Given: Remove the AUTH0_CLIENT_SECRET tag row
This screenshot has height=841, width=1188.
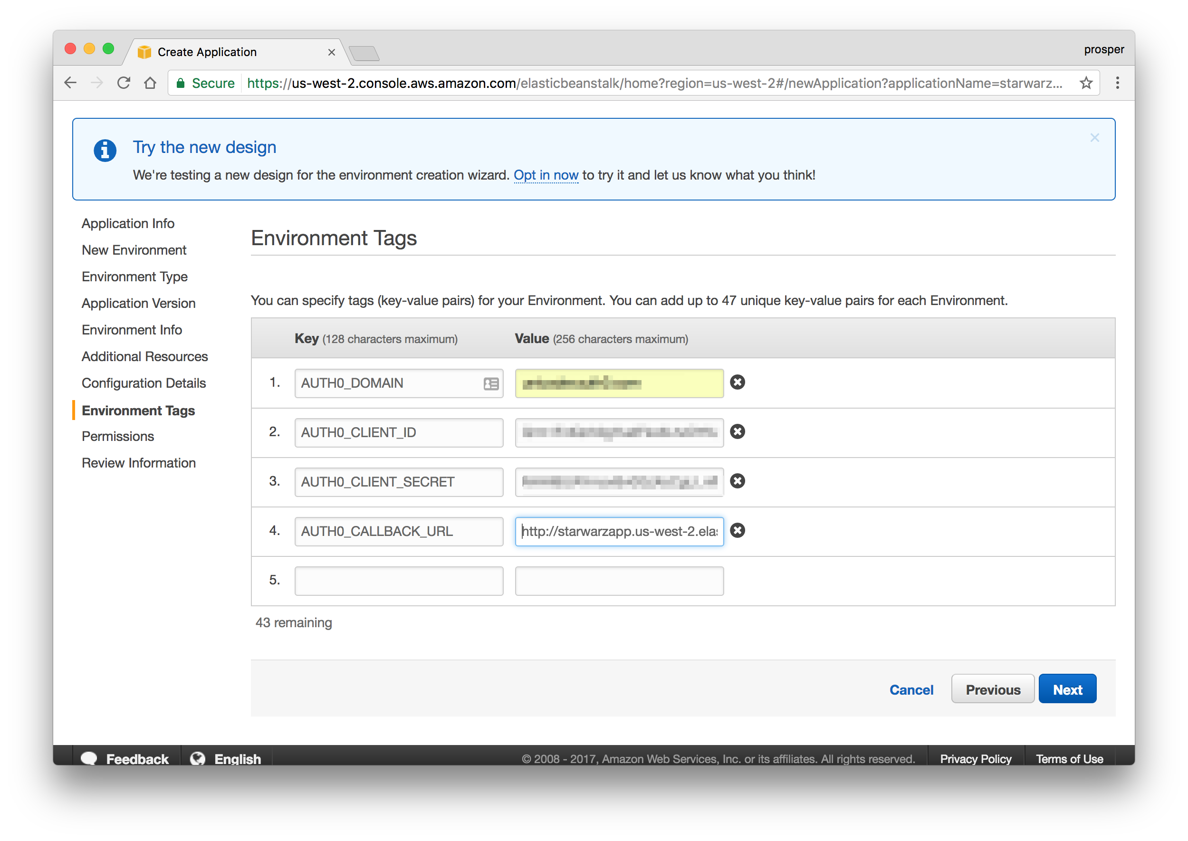Looking at the screenshot, I should coord(737,481).
